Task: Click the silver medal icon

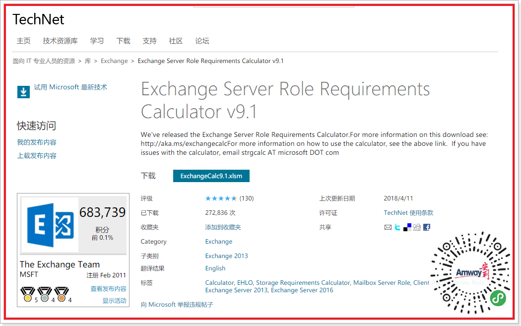Action: [x=45, y=294]
